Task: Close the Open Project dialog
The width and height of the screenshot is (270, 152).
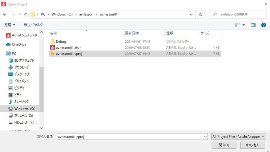Action: coord(266,4)
